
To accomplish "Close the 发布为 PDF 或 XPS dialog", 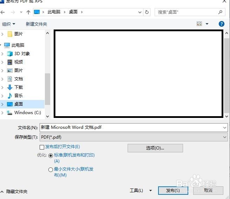I will point(224,1).
